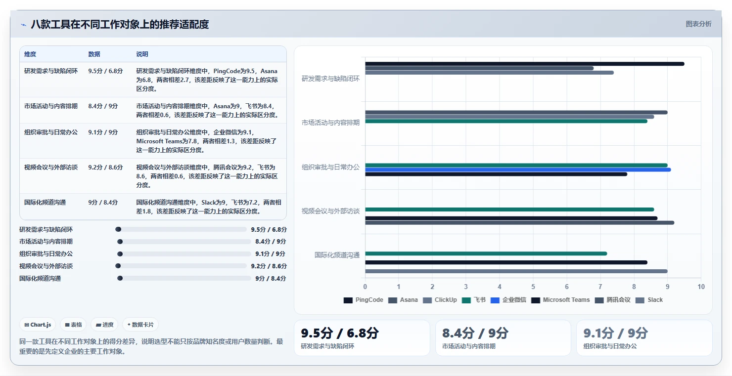
Task: Toggle PingCode series in the chart legend
Action: pyautogui.click(x=364, y=300)
